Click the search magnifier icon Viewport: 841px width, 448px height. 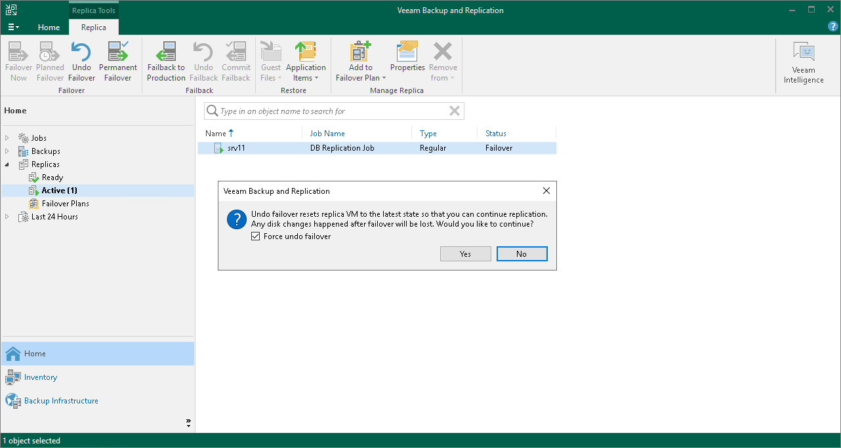coord(212,111)
